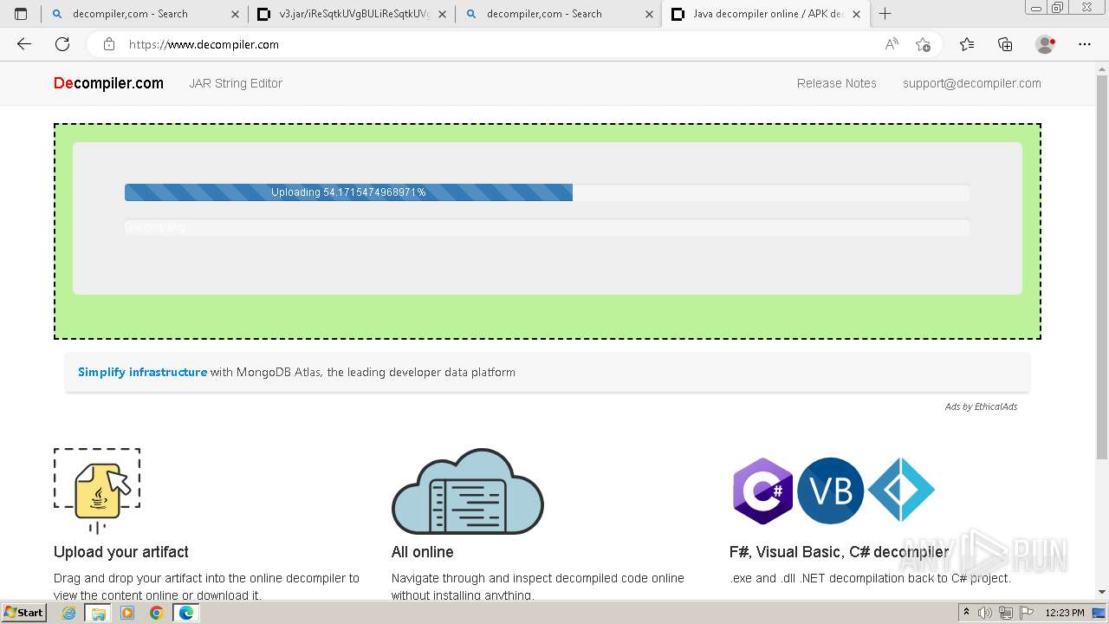This screenshot has height=624, width=1109.
Task: Click the VB Visual Basic logo icon
Action: [x=830, y=491]
